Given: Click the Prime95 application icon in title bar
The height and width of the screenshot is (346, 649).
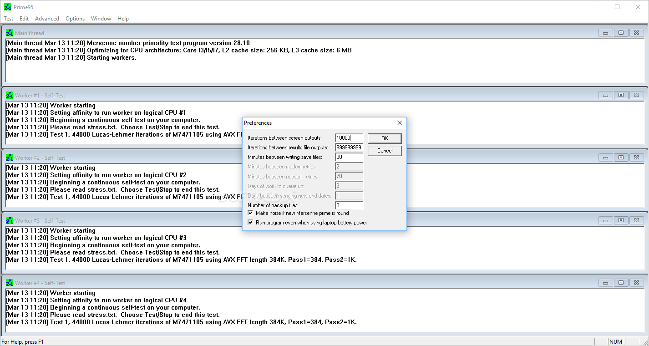Looking at the screenshot, I should (7, 7).
